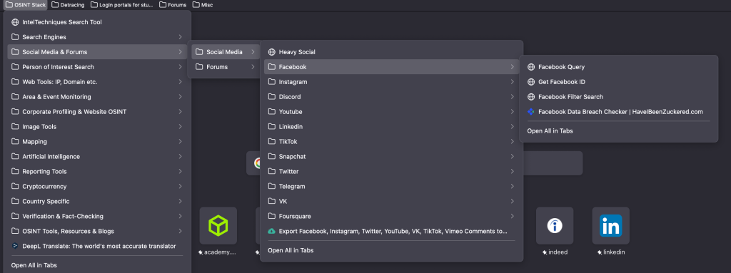This screenshot has height=273, width=731.
Task: Open Web Tools: IP, Domain etc. folder
Action: 97,81
